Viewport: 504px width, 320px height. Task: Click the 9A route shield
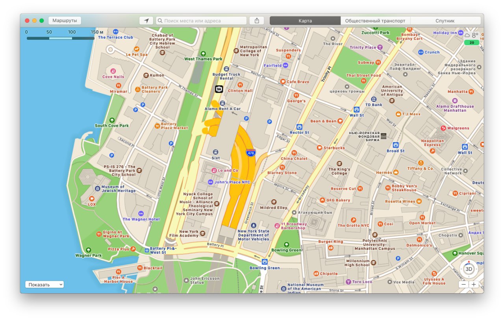click(x=219, y=89)
